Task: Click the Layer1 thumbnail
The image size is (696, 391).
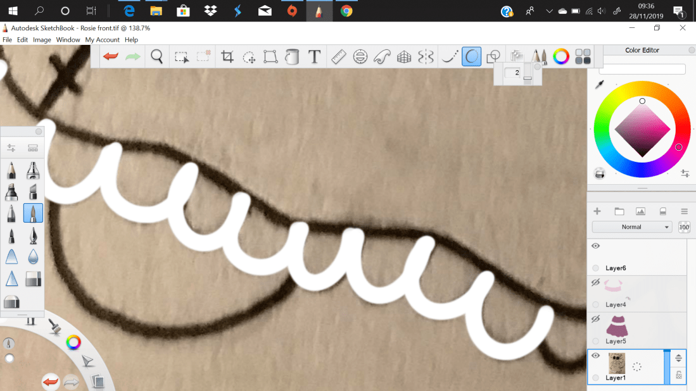Action: point(617,363)
